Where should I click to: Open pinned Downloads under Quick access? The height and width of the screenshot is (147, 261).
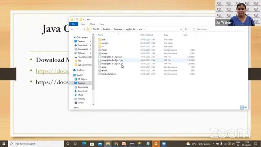point(82,45)
